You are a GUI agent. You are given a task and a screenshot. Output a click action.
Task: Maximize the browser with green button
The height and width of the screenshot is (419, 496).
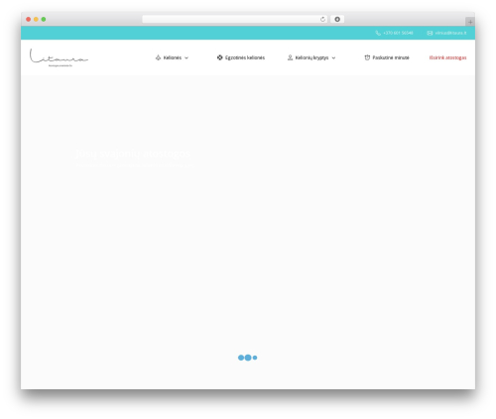(44, 19)
